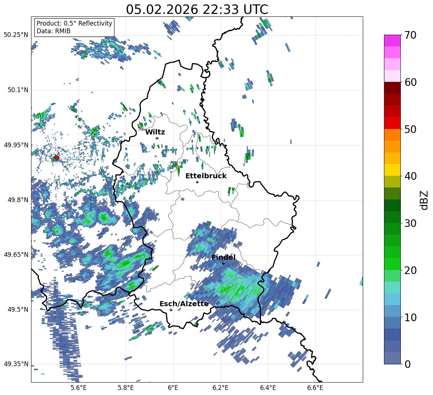Click the Findel location cross marker
433x395 pixels.
coord(223,264)
